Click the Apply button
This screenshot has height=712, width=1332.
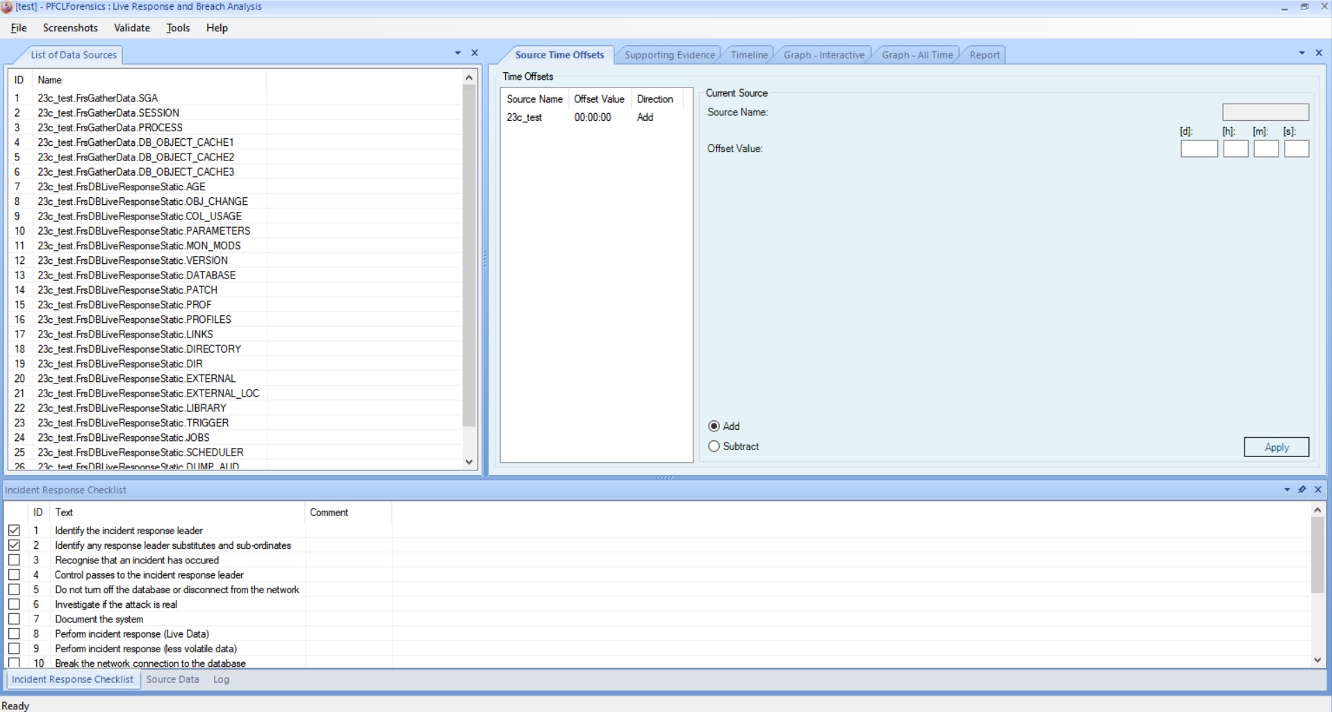click(x=1276, y=447)
